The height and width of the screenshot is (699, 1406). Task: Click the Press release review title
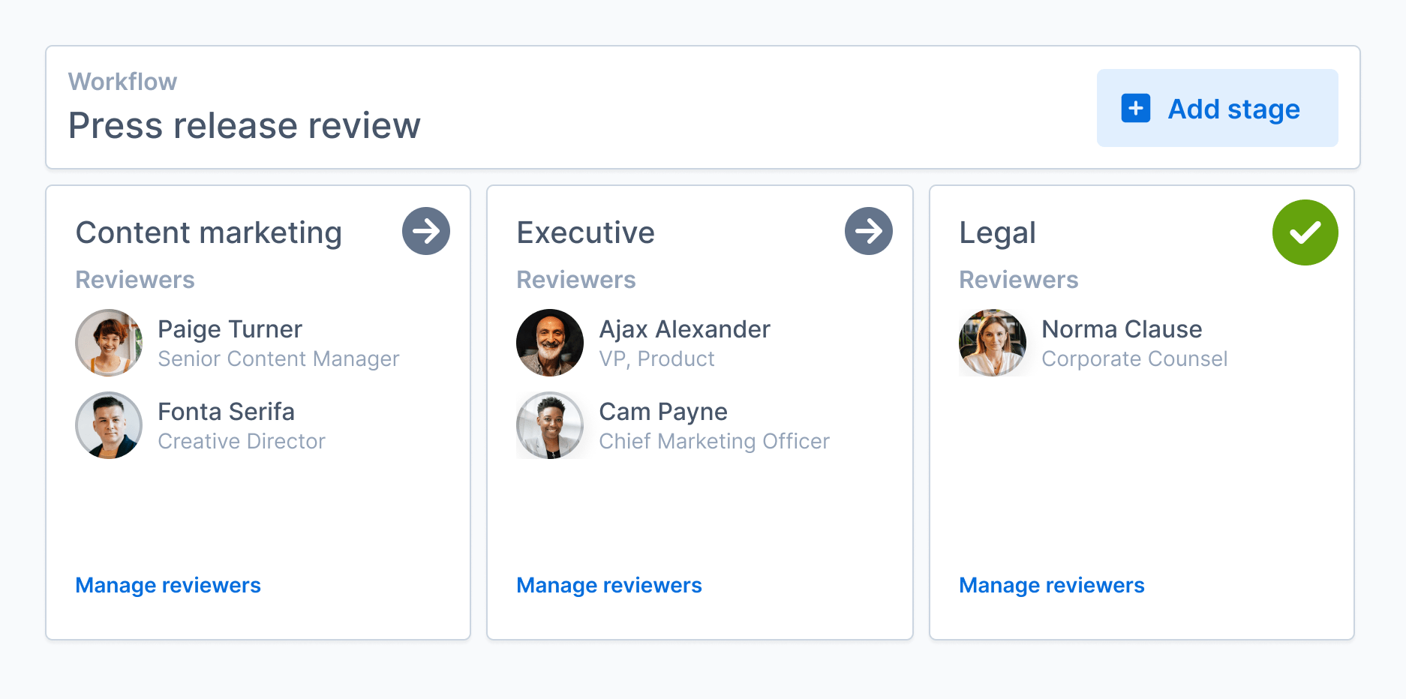click(x=244, y=125)
